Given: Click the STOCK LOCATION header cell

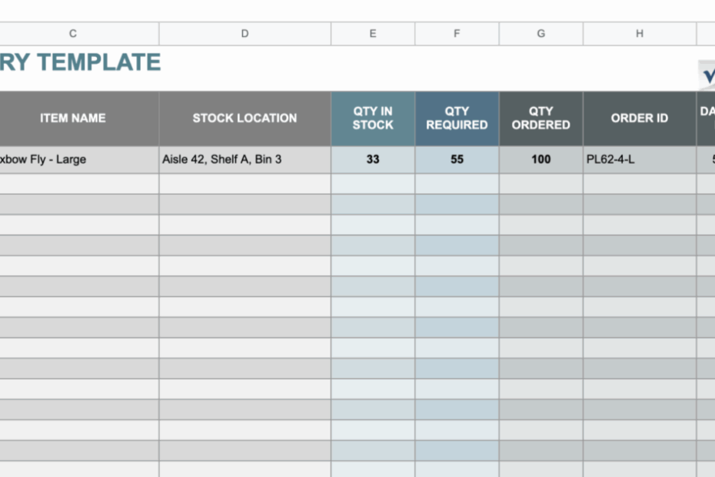Looking at the screenshot, I should point(244,118).
